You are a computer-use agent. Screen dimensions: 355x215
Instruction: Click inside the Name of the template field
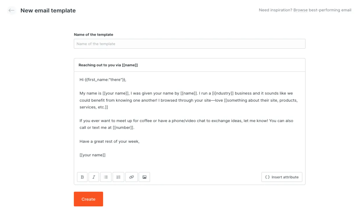[x=189, y=44]
